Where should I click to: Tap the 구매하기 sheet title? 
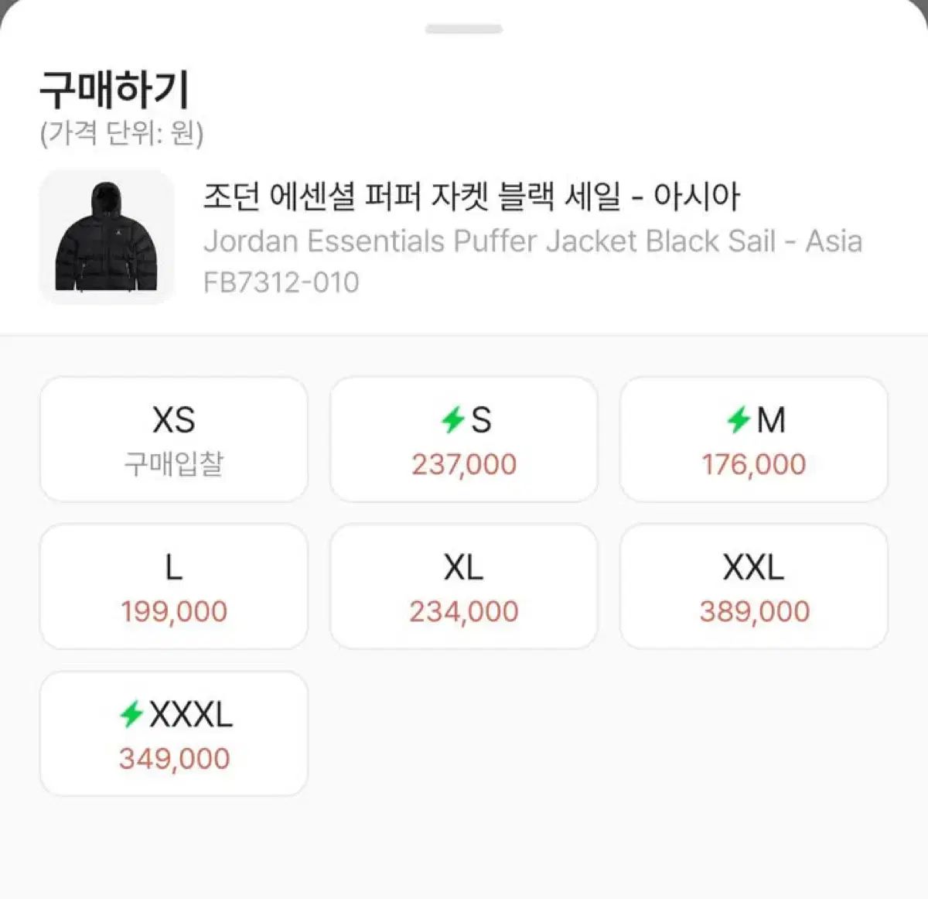(114, 90)
